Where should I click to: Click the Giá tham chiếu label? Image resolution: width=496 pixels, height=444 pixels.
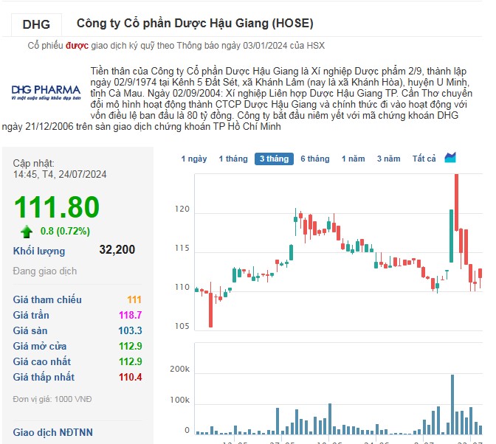pyautogui.click(x=47, y=299)
